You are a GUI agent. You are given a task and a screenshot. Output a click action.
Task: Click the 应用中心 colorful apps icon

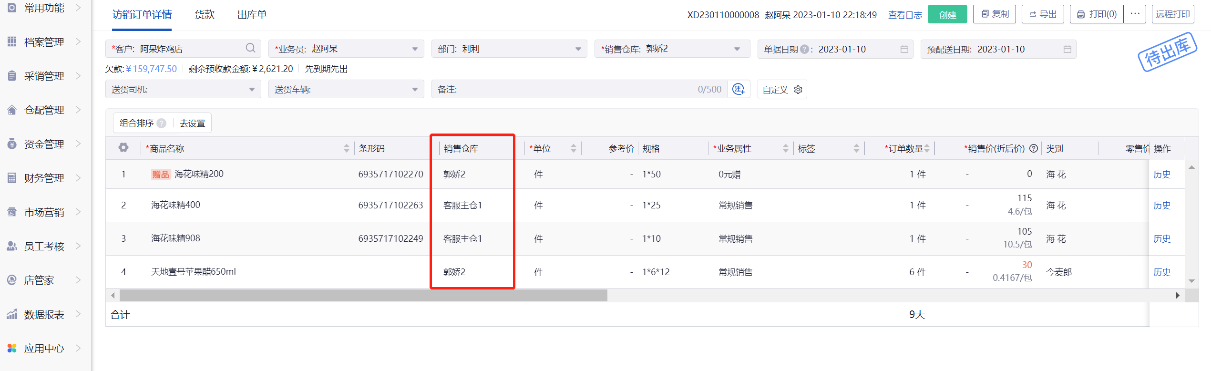pos(12,348)
